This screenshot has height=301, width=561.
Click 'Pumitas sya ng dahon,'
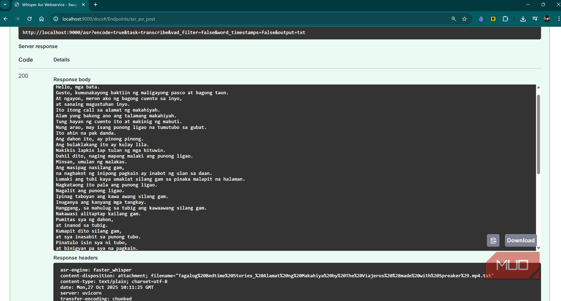tap(85, 220)
